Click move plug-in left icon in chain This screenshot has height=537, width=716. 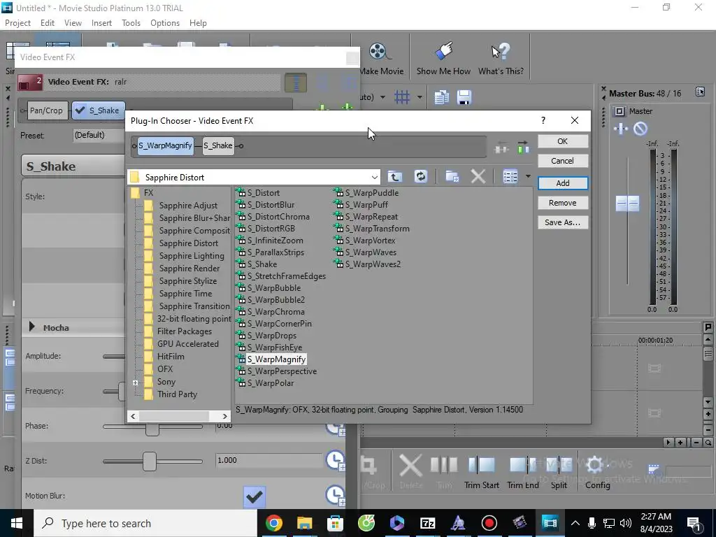click(x=501, y=147)
